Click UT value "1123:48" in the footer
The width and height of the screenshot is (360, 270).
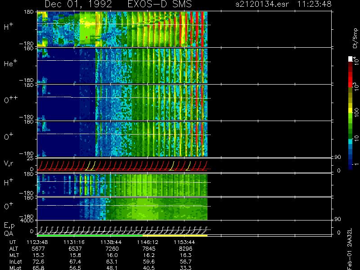(37, 242)
